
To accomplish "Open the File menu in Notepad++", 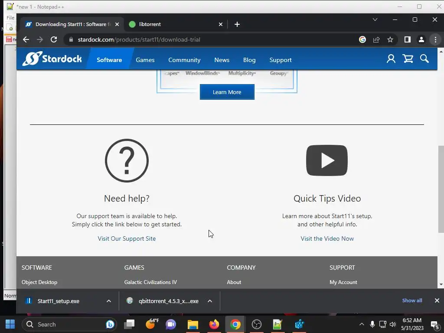I will [x=10, y=17].
